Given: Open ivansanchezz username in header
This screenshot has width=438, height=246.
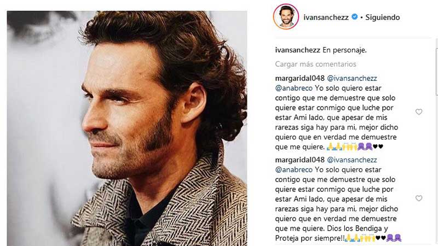Looking at the screenshot, I should pyautogui.click(x=326, y=17).
